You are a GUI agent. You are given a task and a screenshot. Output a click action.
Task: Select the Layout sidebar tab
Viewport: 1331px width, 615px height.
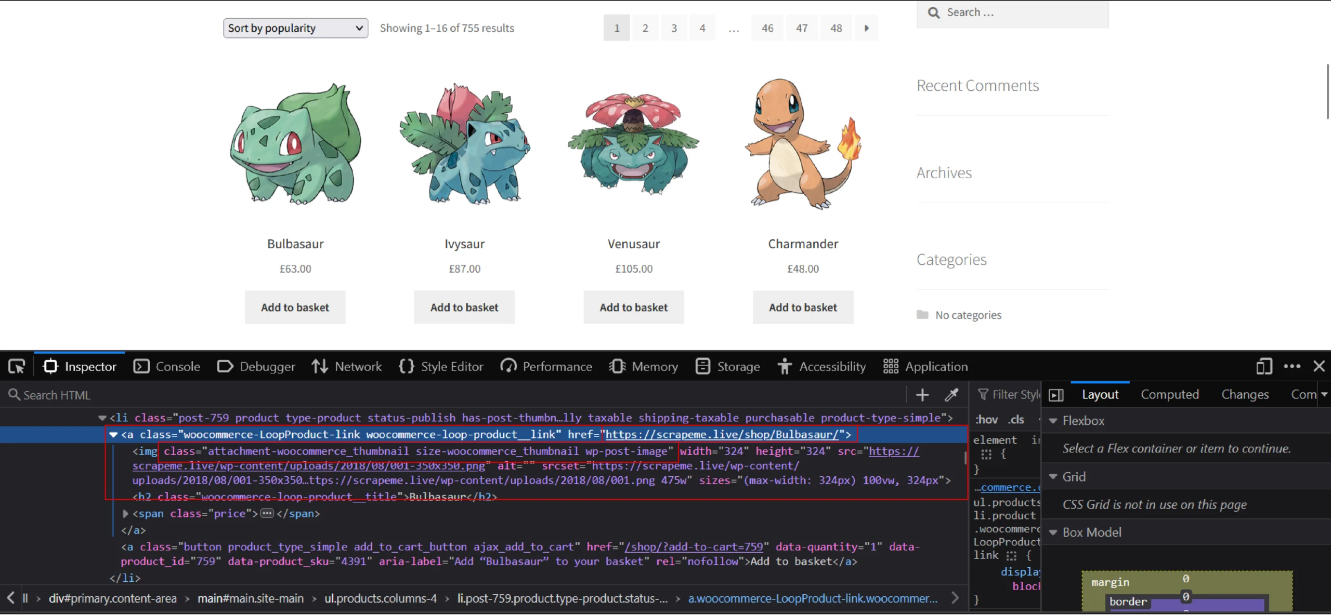(1100, 395)
